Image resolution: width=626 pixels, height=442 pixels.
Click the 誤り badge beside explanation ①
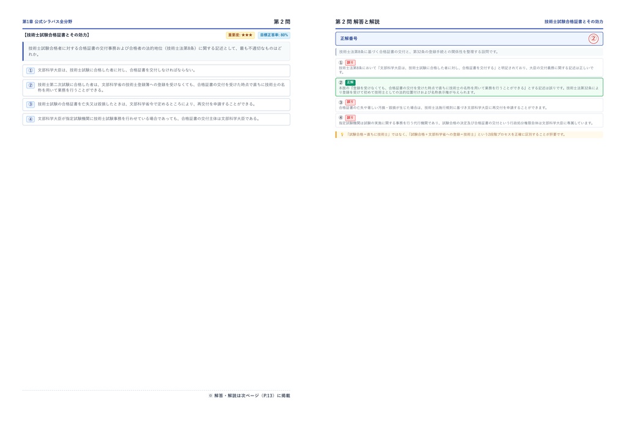tap(350, 62)
